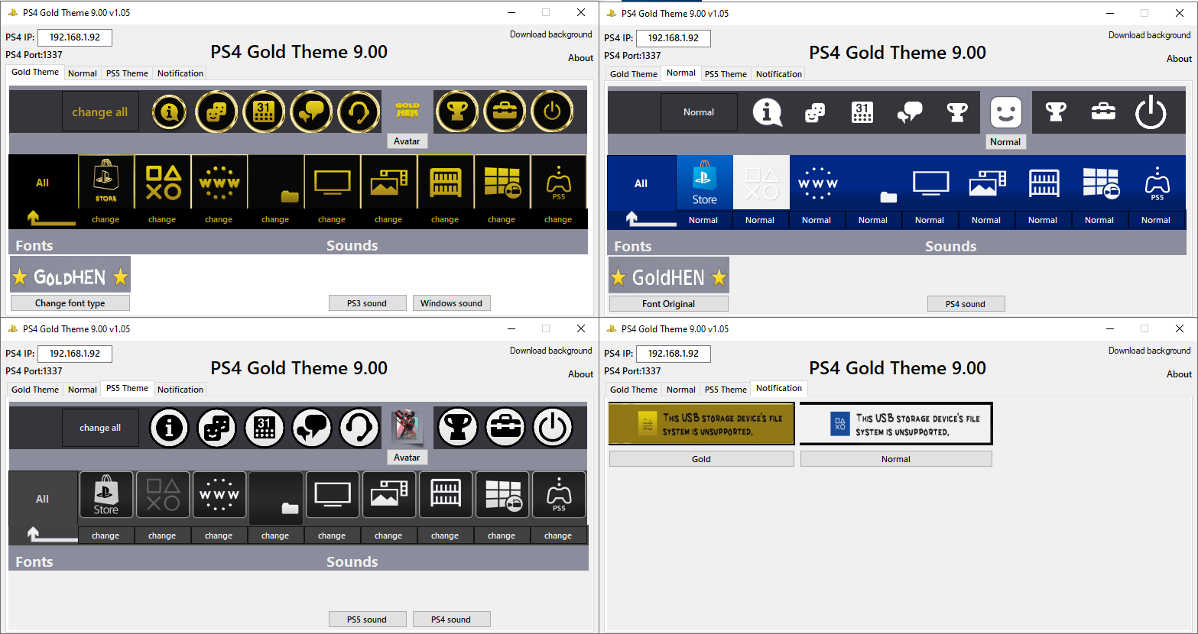This screenshot has height=634, width=1198.
Task: Select library grid tile in Normal tab window
Action: [x=1044, y=183]
